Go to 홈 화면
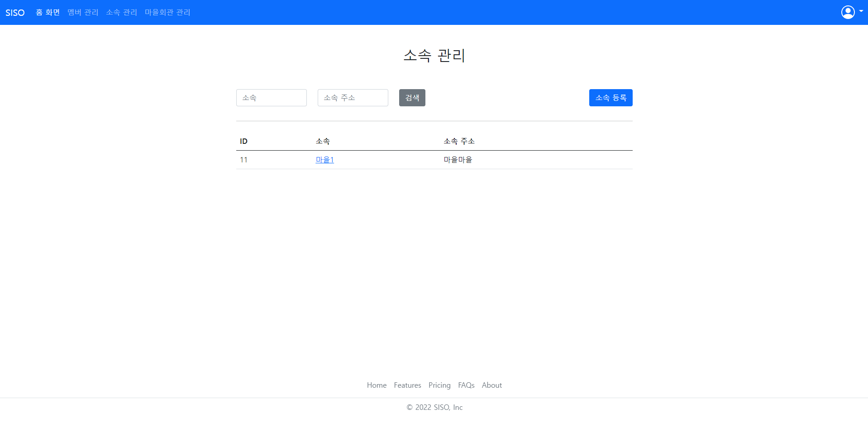Screen dimensions: 868x423 point(48,12)
